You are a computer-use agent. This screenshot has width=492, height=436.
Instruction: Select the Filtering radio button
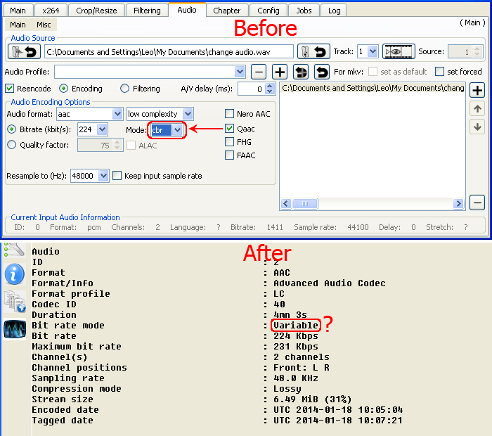pos(124,89)
